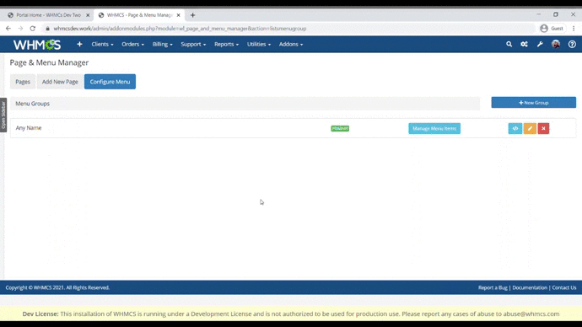Viewport: 582px width, 327px height.
Task: Click the New Group button
Action: (533, 103)
